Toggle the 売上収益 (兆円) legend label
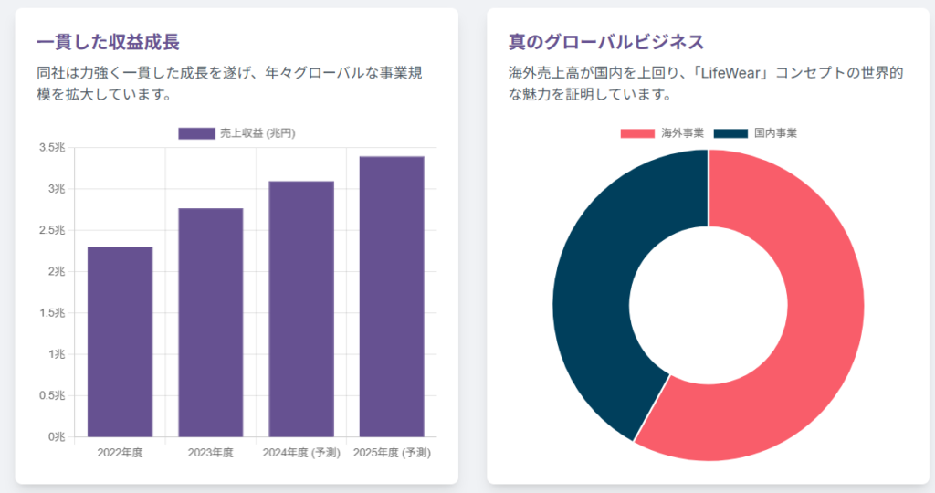The width and height of the screenshot is (935, 493). pos(257,133)
